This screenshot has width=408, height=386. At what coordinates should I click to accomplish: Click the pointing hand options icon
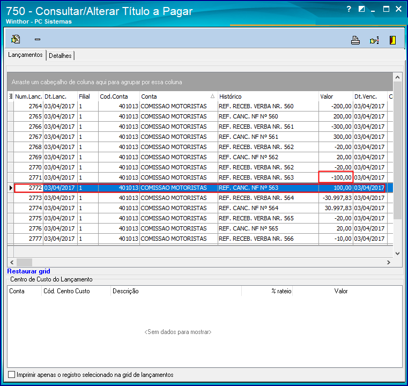[374, 40]
